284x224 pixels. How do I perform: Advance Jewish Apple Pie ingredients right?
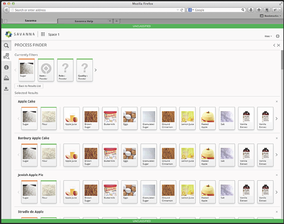(276, 192)
